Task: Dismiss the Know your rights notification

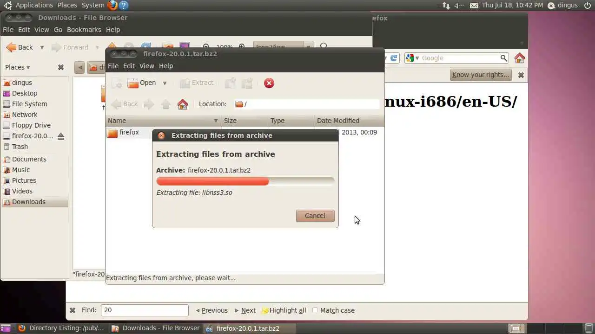Action: pyautogui.click(x=521, y=75)
